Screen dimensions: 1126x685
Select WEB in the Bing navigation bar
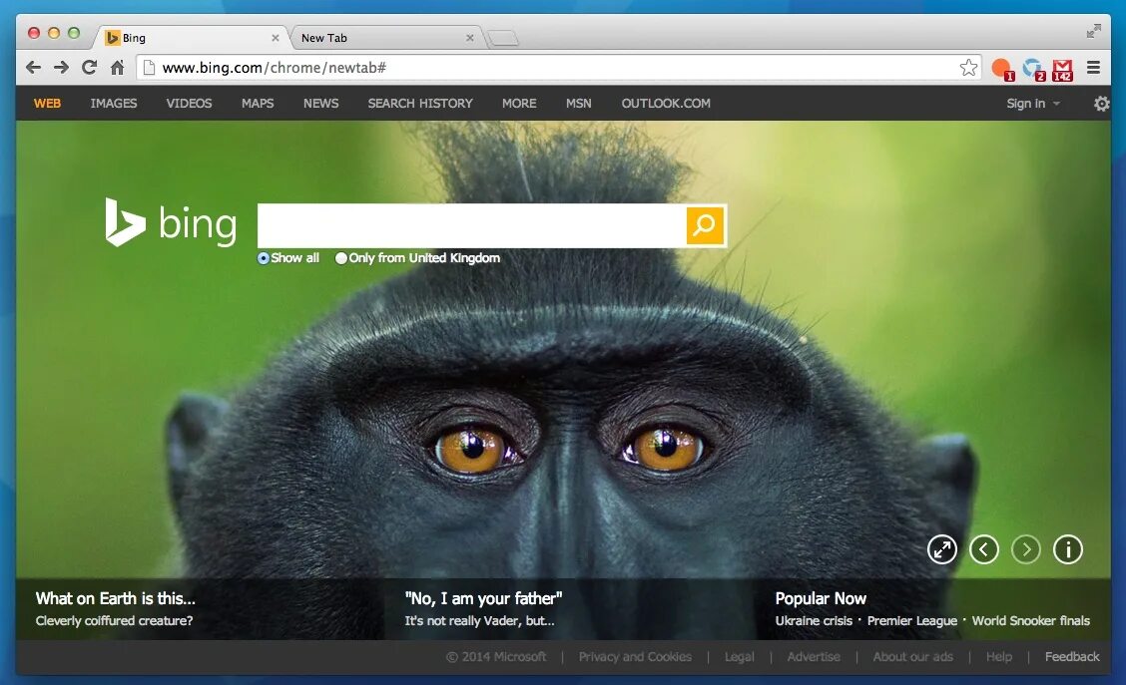47,104
